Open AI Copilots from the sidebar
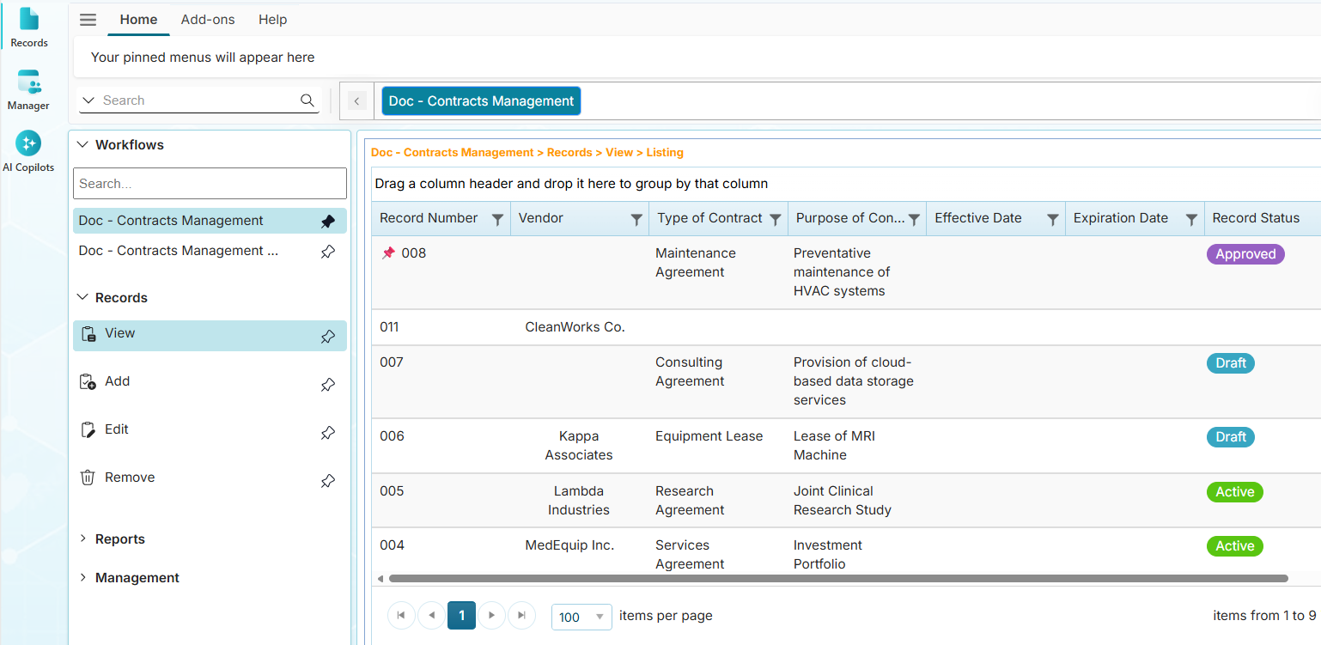 tap(28, 143)
